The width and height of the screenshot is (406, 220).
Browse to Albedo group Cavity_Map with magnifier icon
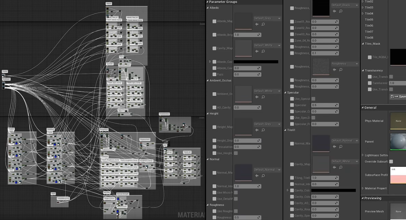point(263,51)
